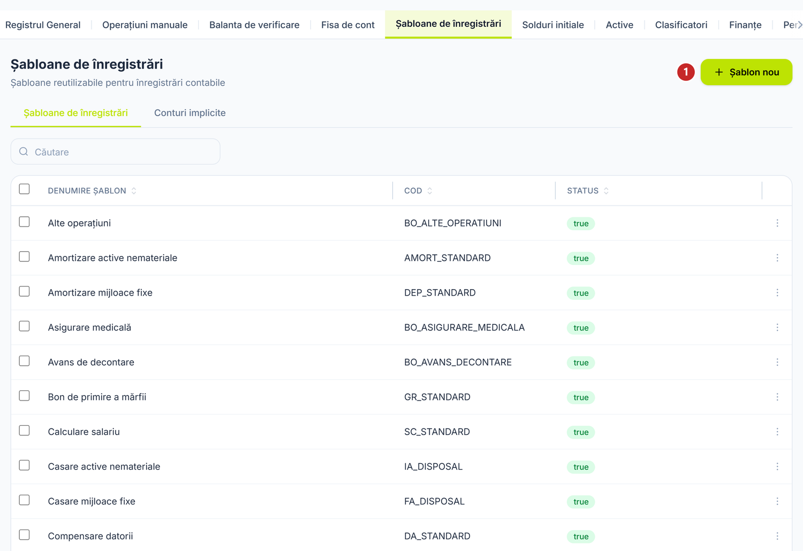Open row menu for Calculare salariu

(x=777, y=432)
